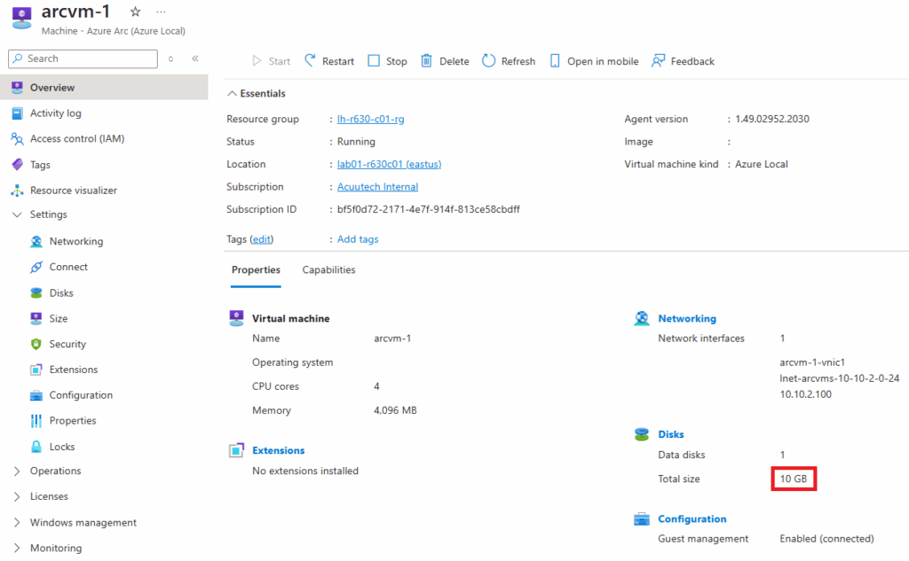909x561 pixels.
Task: Click the Feedback person icon
Action: coord(658,61)
